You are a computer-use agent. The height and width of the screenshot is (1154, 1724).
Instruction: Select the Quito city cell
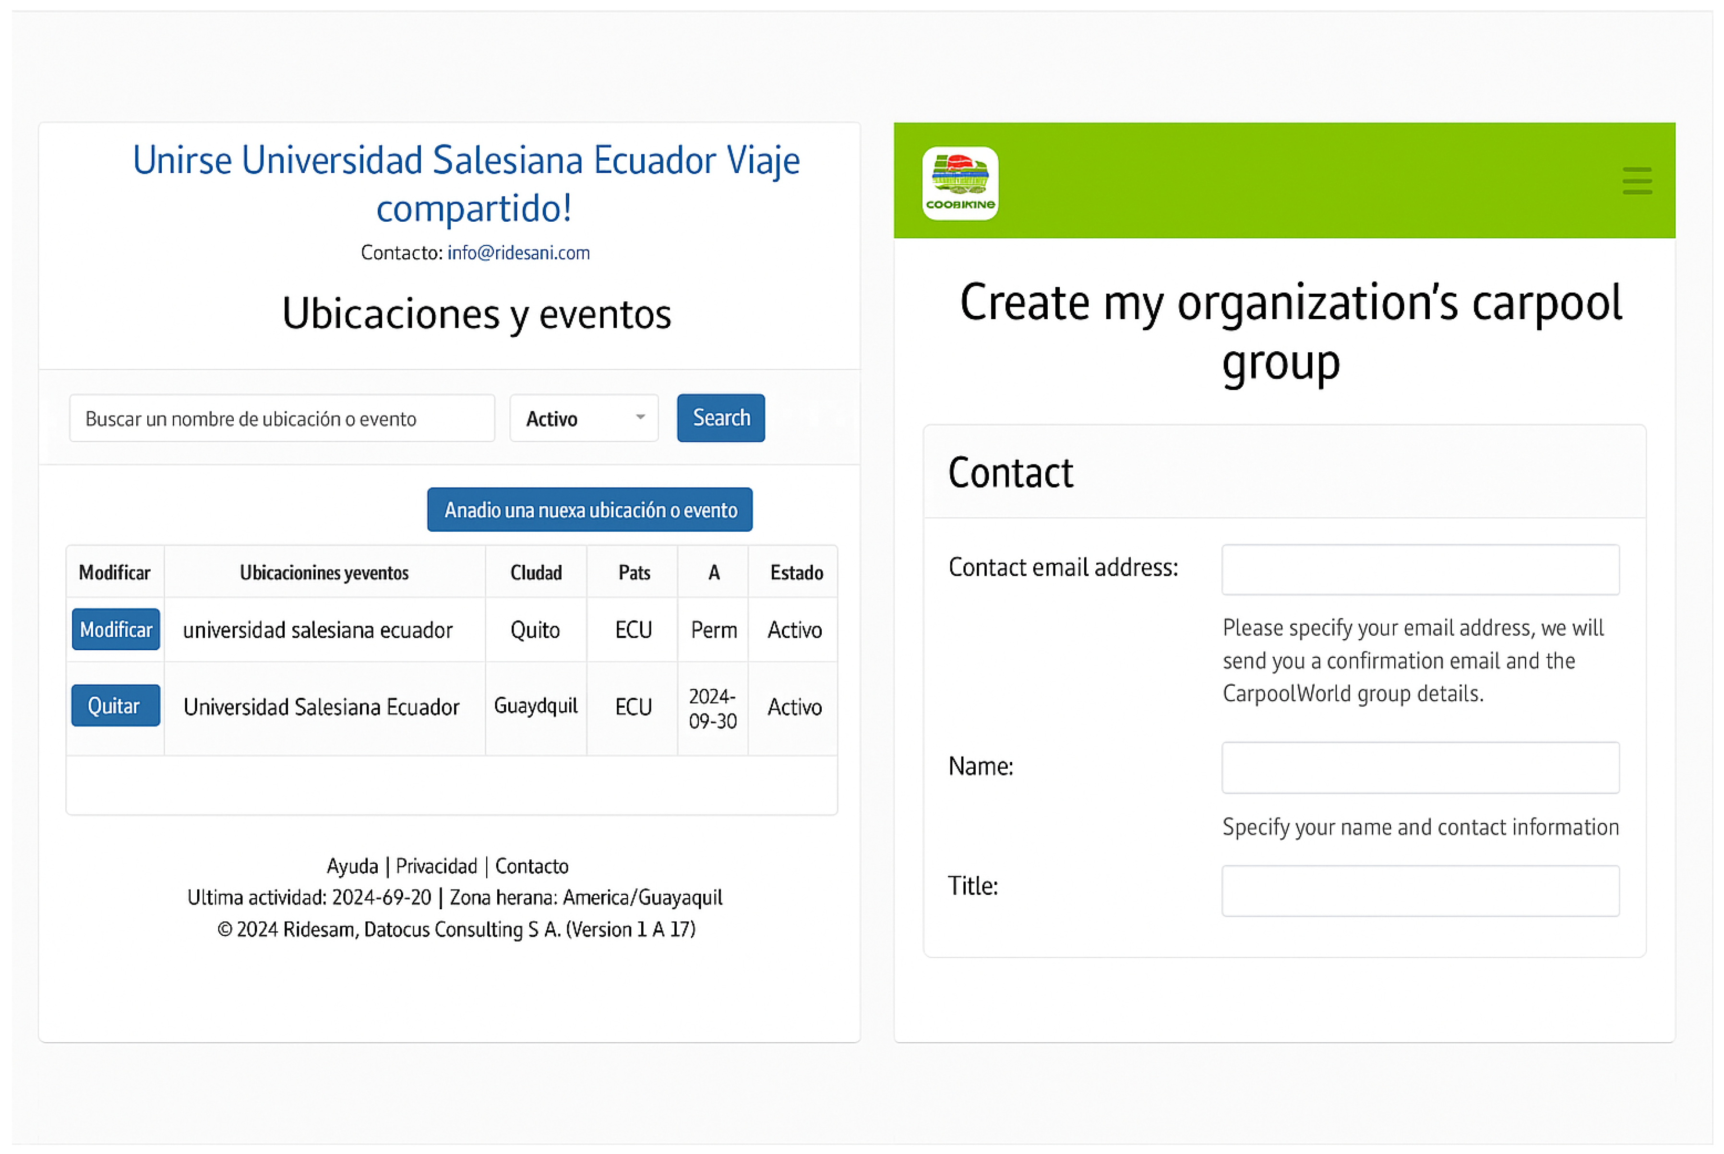pyautogui.click(x=536, y=629)
